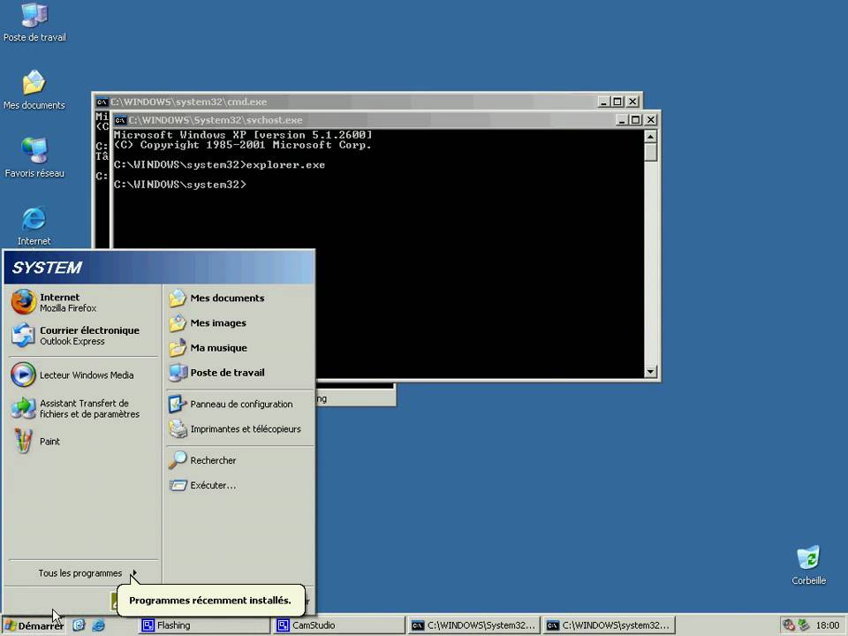
Task: Click the svchost.exe scrollbar up arrow
Action: tap(651, 136)
